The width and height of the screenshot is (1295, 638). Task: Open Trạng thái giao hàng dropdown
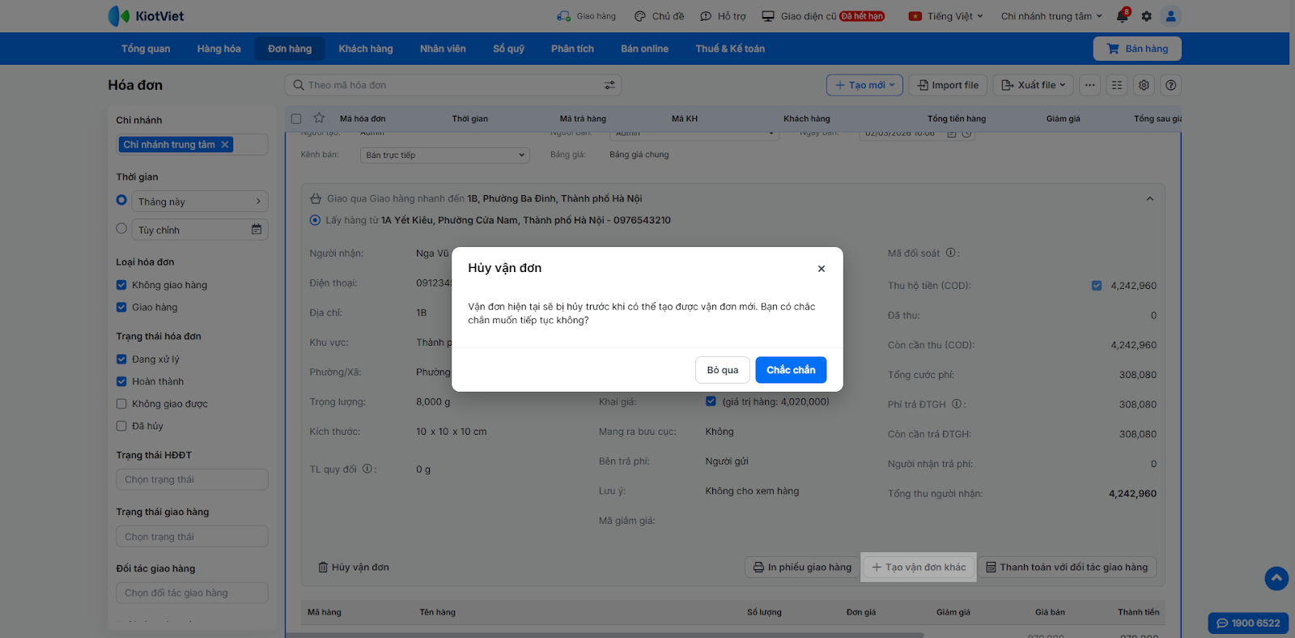pyautogui.click(x=192, y=537)
